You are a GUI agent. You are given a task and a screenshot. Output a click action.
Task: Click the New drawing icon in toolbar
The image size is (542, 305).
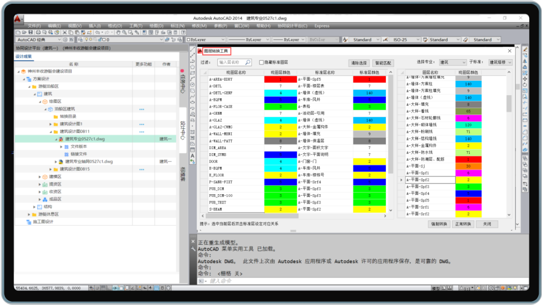click(18, 32)
